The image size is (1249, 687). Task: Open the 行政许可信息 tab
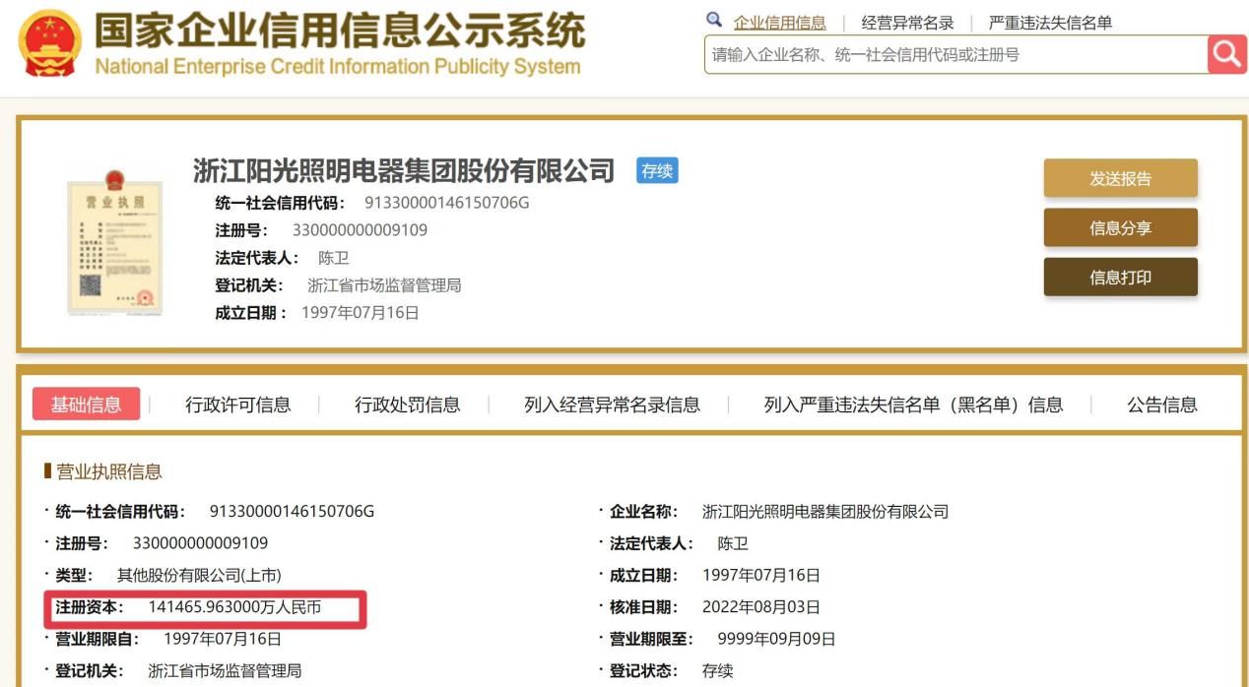tap(237, 405)
